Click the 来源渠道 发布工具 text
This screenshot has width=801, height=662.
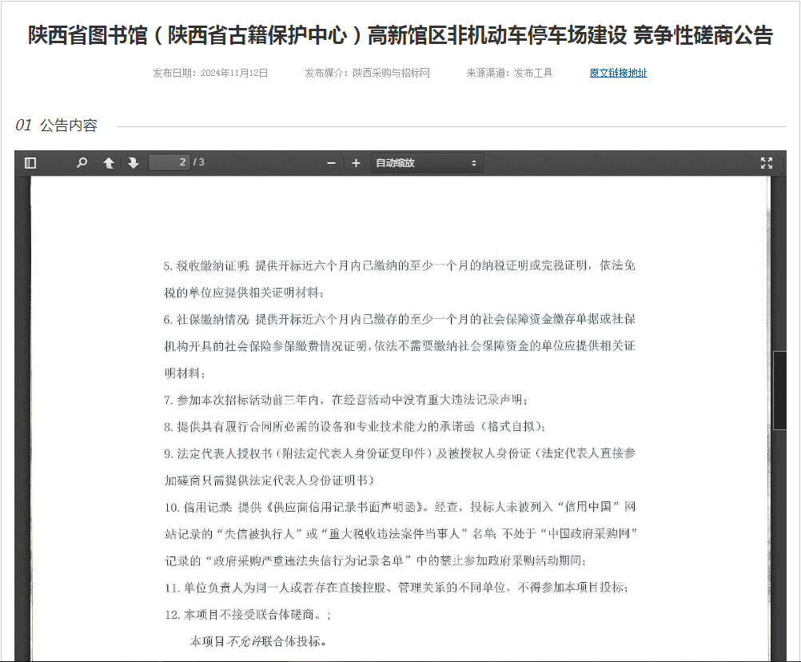click(x=509, y=73)
